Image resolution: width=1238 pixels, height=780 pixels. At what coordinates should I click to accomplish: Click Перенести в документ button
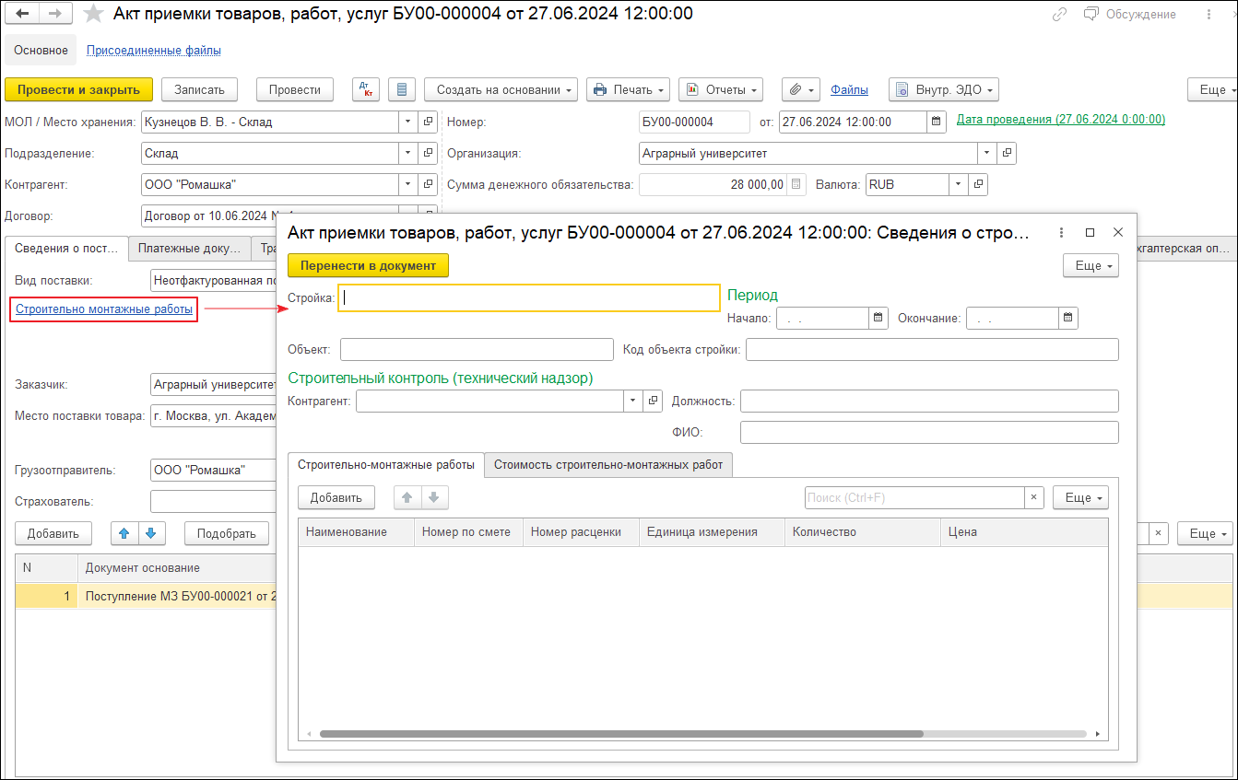tap(369, 265)
